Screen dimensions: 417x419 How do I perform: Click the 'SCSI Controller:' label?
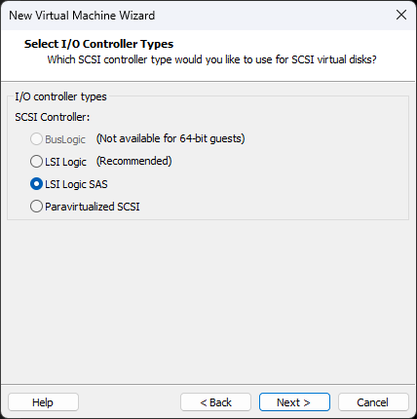point(53,117)
